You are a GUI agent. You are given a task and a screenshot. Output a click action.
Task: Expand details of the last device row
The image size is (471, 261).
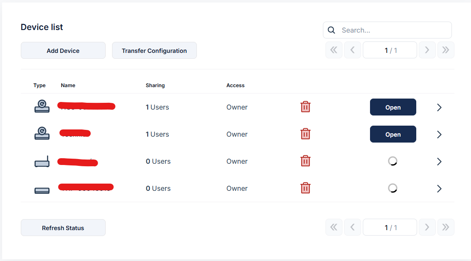[439, 189]
